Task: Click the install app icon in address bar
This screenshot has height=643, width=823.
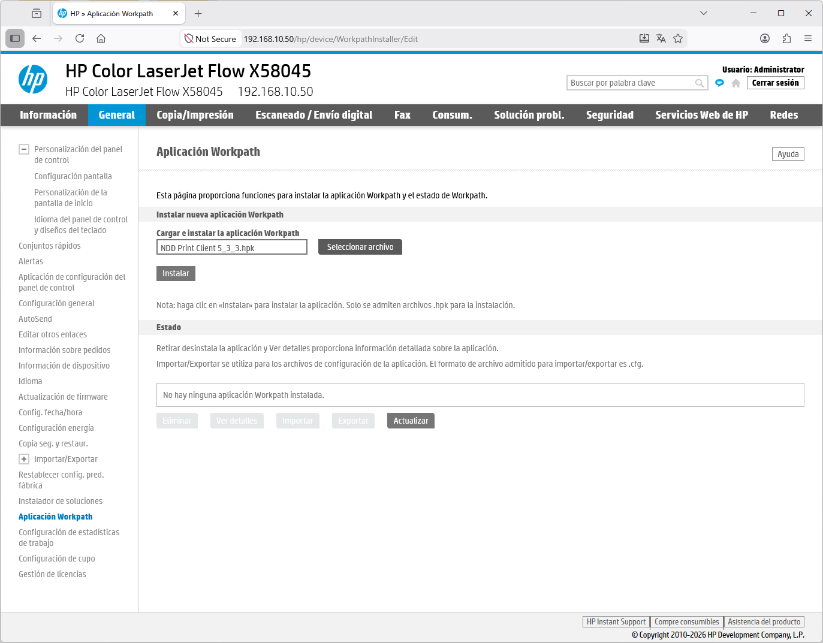Action: tap(644, 38)
